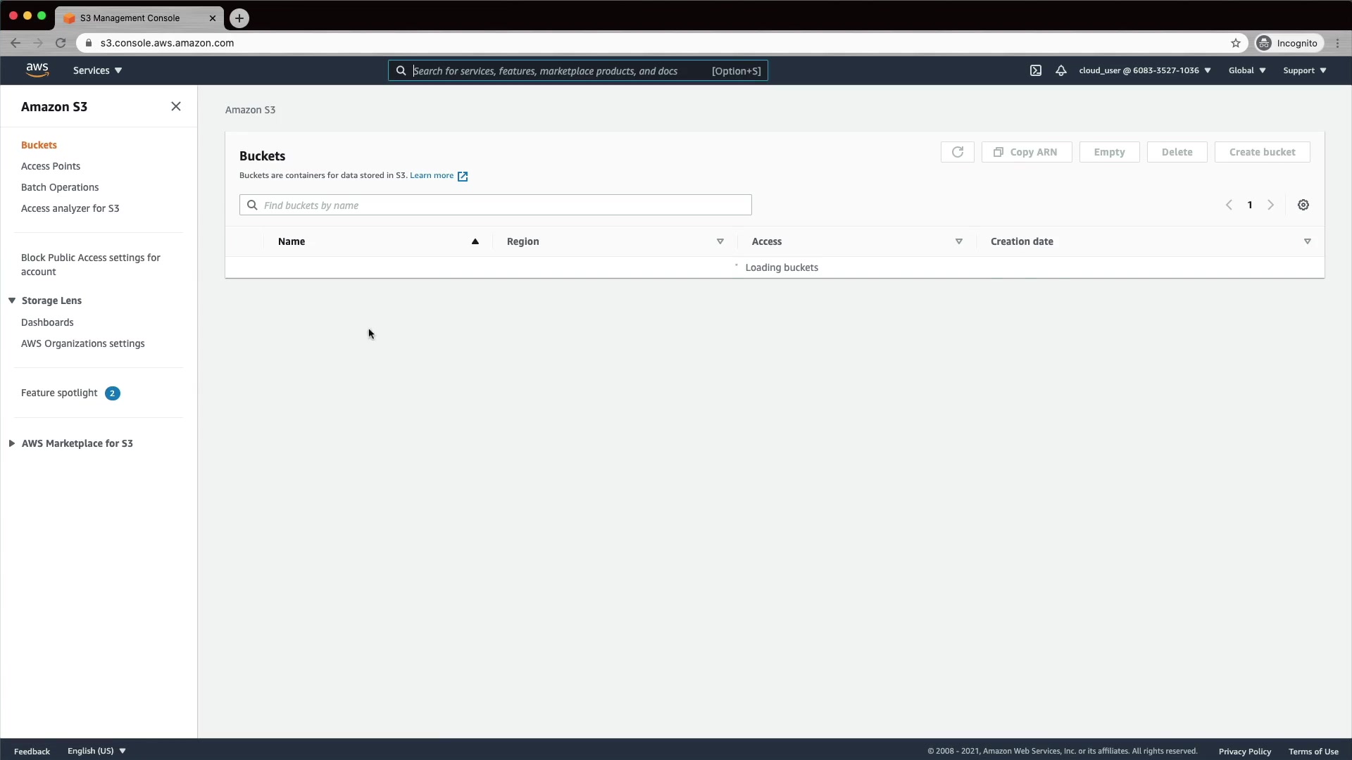Click the Create bucket button
The height and width of the screenshot is (760, 1352).
[1262, 152]
